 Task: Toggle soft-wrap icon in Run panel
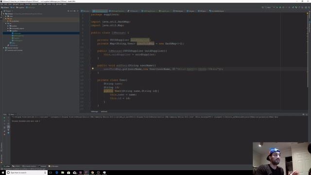8,123
